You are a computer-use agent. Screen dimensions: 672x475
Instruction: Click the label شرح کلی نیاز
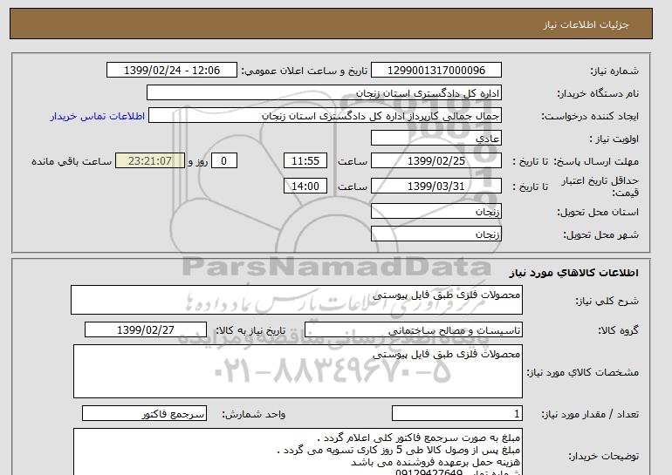pos(607,302)
